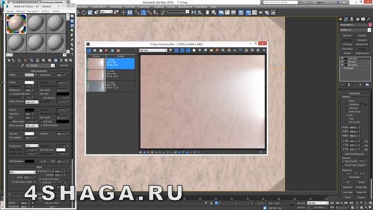Screen dimensions: 373x210
Task: Assign material to selection icon
Action: (19, 60)
